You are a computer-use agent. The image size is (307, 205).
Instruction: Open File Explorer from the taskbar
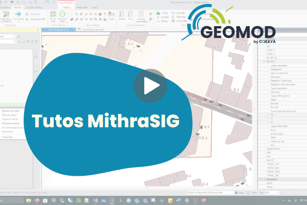click(29, 200)
